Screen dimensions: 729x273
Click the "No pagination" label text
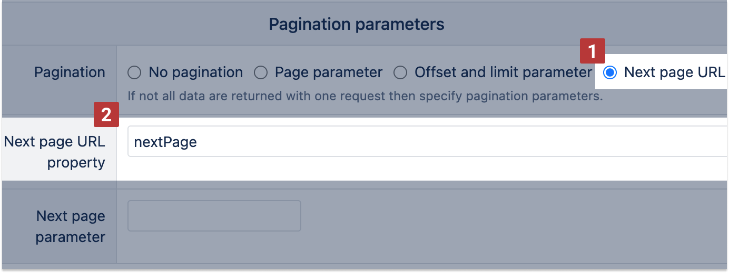click(195, 72)
